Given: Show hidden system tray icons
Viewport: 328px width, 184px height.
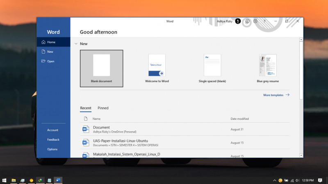Looking at the screenshot, I should click(x=274, y=180).
